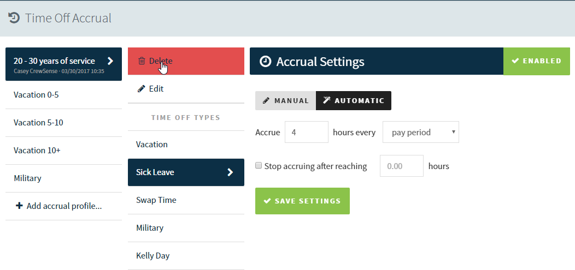
Task: Click the Save Settings button
Action: pyautogui.click(x=303, y=201)
